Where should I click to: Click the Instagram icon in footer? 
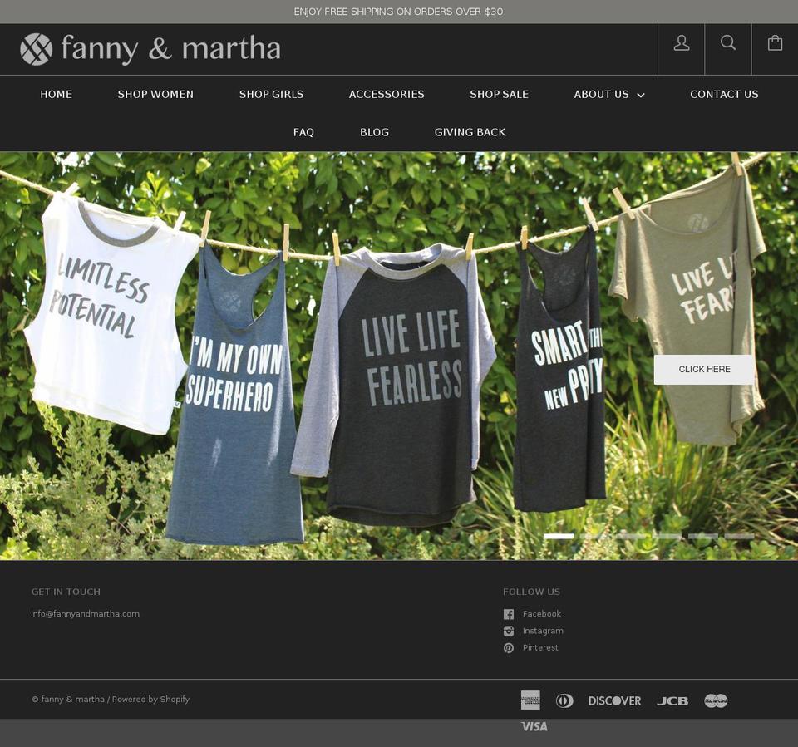(509, 631)
